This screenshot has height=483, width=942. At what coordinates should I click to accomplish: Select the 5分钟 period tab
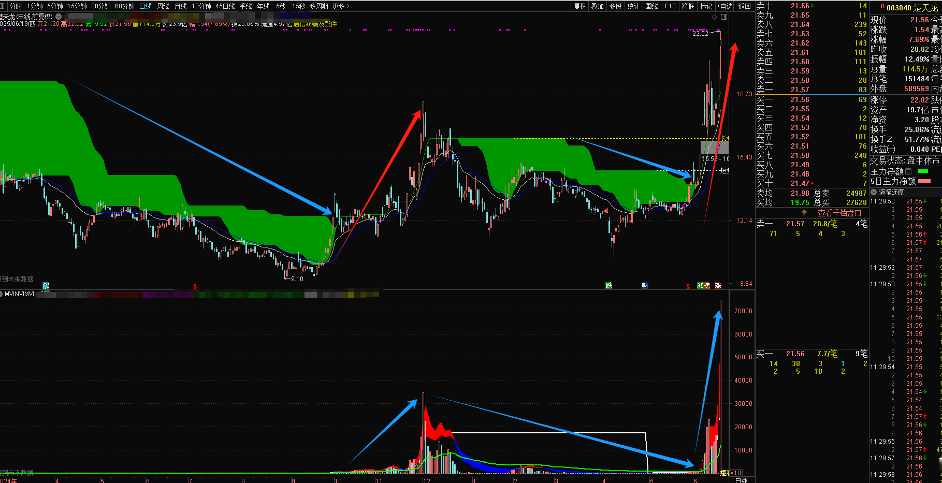click(55, 6)
